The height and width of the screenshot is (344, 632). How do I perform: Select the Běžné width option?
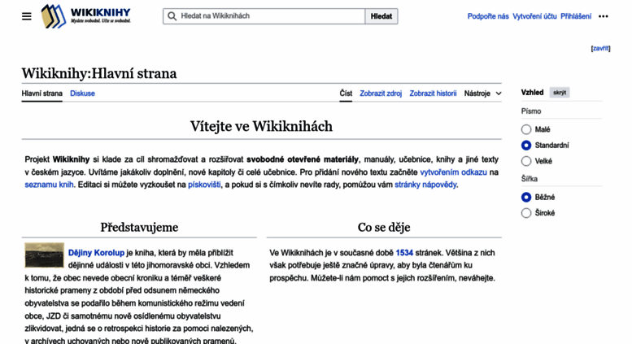tap(526, 197)
